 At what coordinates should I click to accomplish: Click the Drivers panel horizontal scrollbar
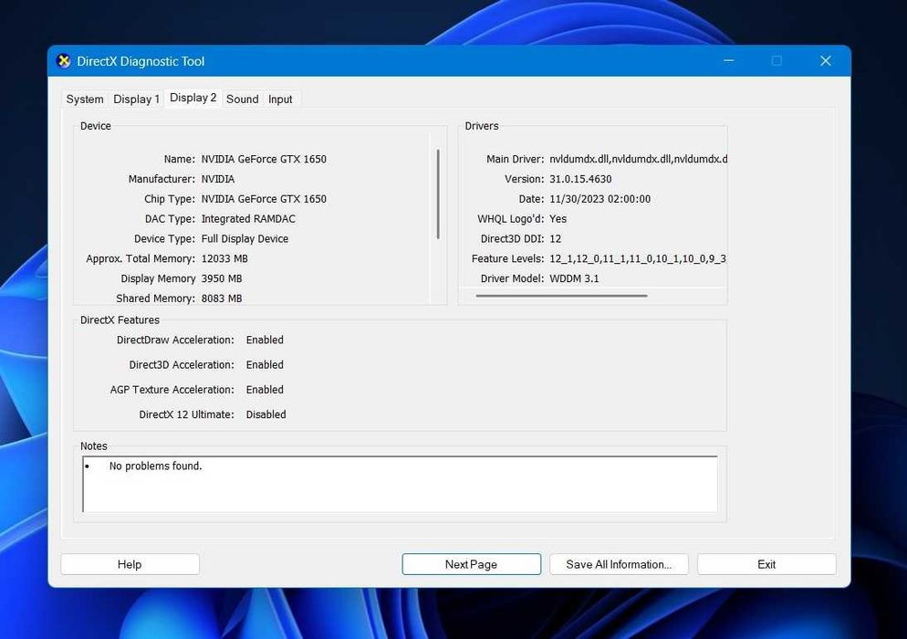[561, 296]
